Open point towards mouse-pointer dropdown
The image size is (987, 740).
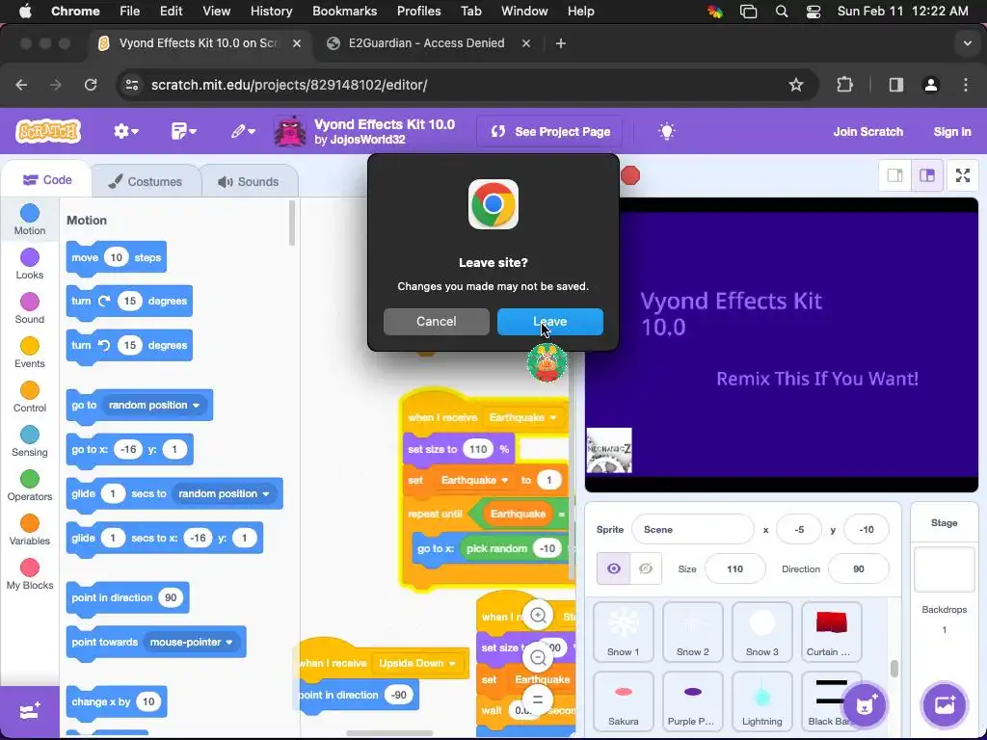point(192,643)
